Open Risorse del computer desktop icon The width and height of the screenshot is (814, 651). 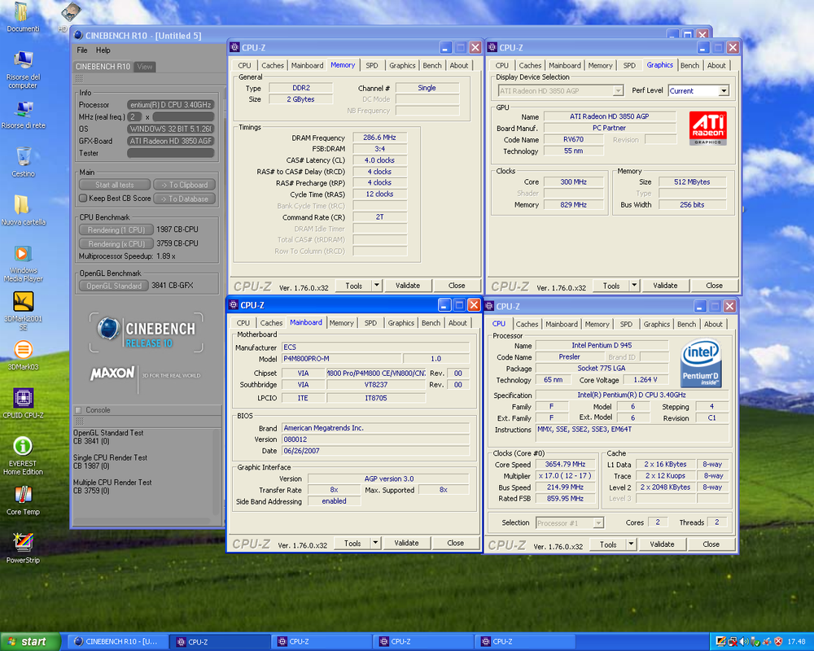point(23,70)
